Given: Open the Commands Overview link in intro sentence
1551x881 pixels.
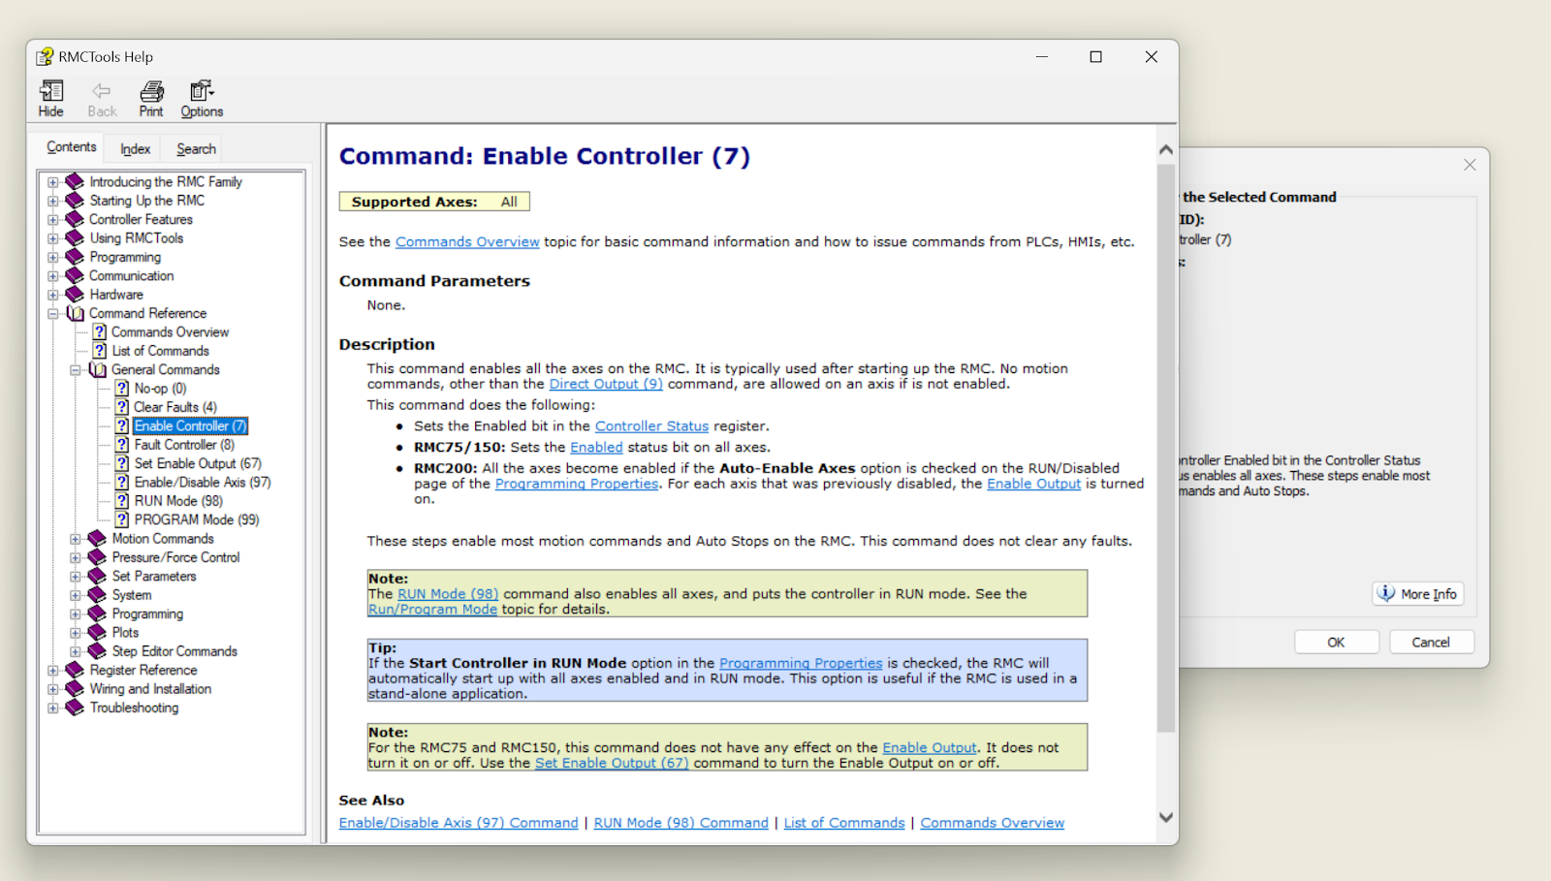Looking at the screenshot, I should (467, 242).
